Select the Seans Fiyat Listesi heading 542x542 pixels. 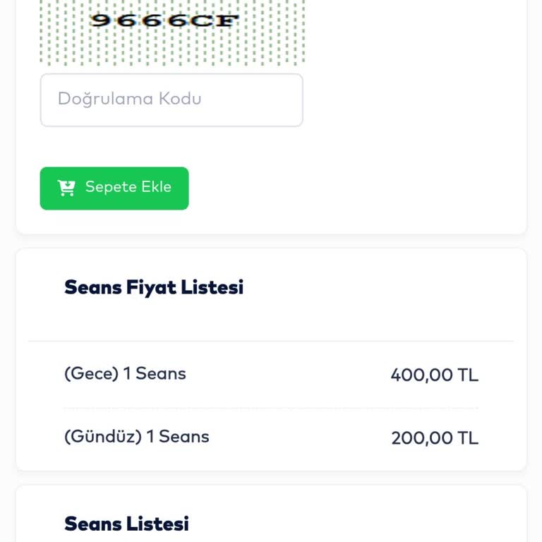click(154, 287)
